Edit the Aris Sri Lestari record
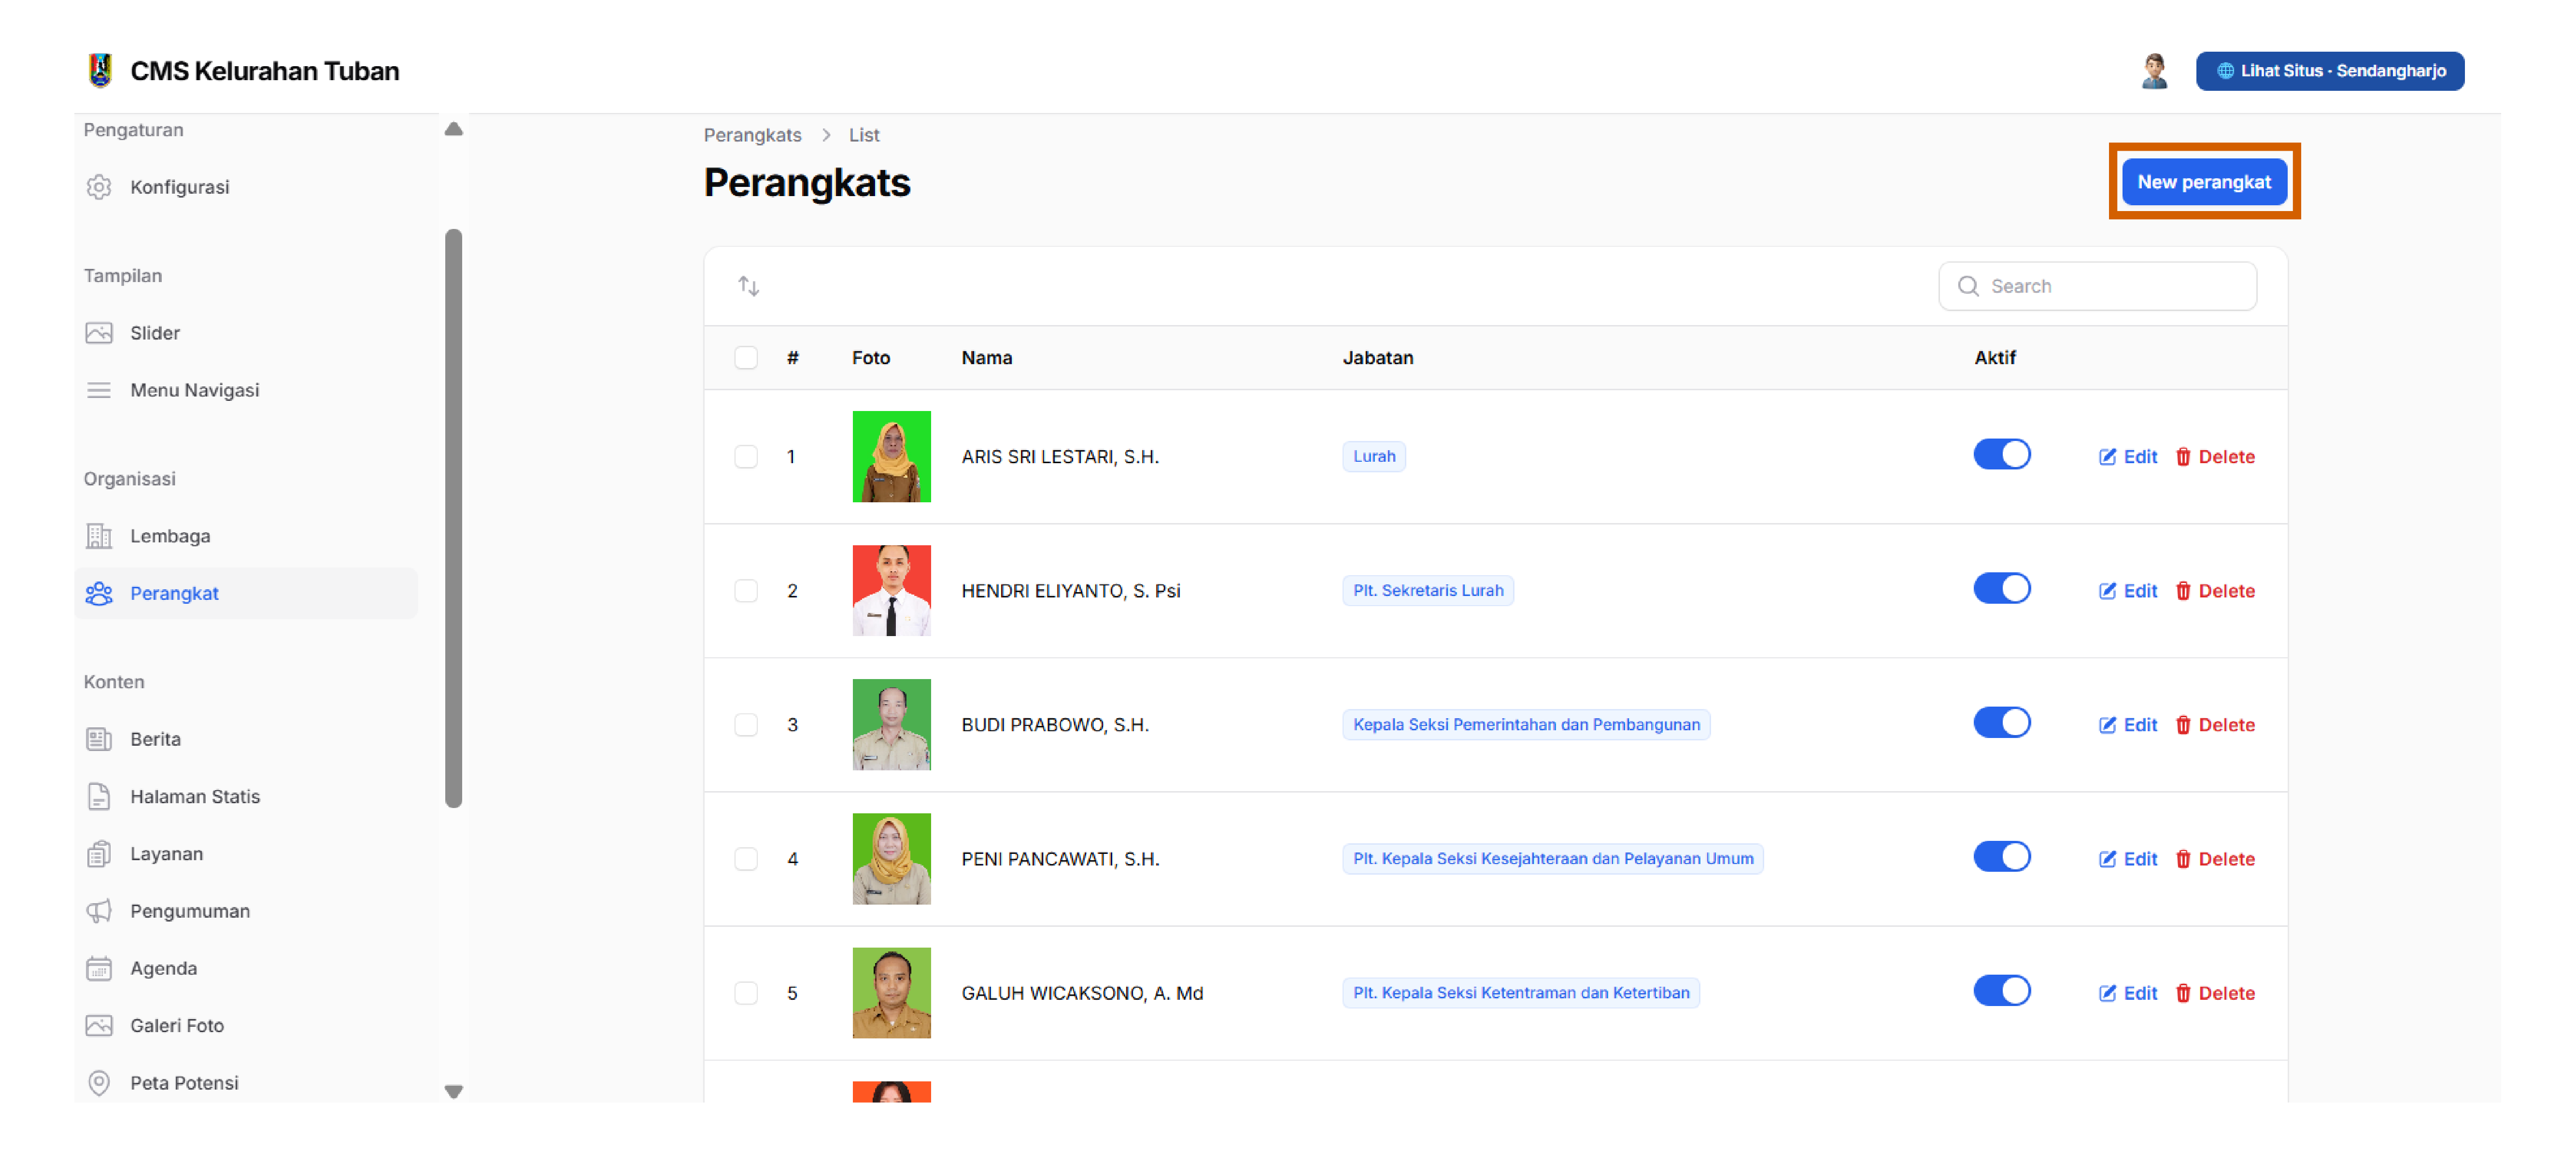This screenshot has height=1149, width=2576. point(2128,457)
